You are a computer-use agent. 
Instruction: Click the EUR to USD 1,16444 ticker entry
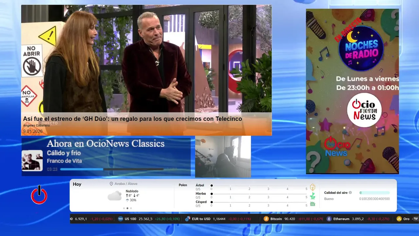[x=217, y=219]
